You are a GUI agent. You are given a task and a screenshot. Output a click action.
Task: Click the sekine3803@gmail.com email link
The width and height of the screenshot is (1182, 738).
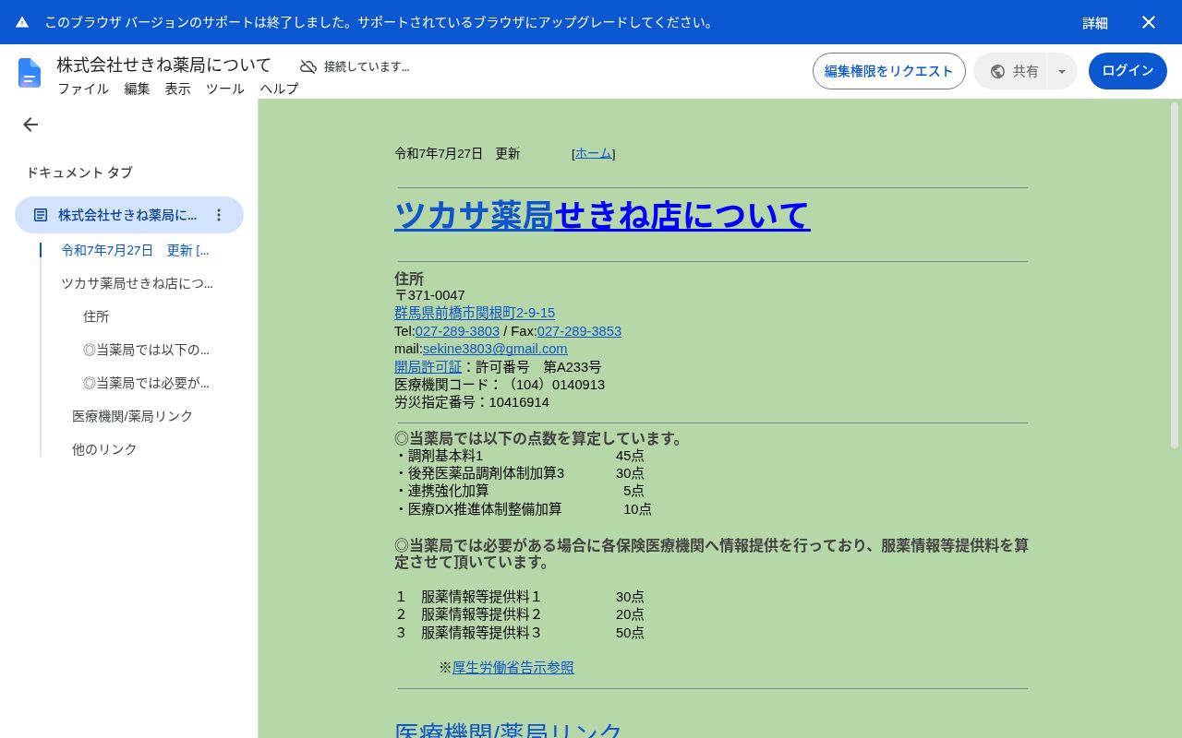(x=495, y=349)
